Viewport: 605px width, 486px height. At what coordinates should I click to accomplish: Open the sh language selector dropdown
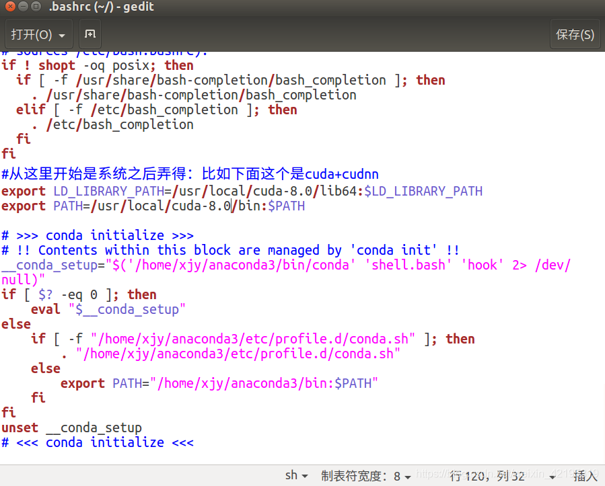[x=296, y=476]
